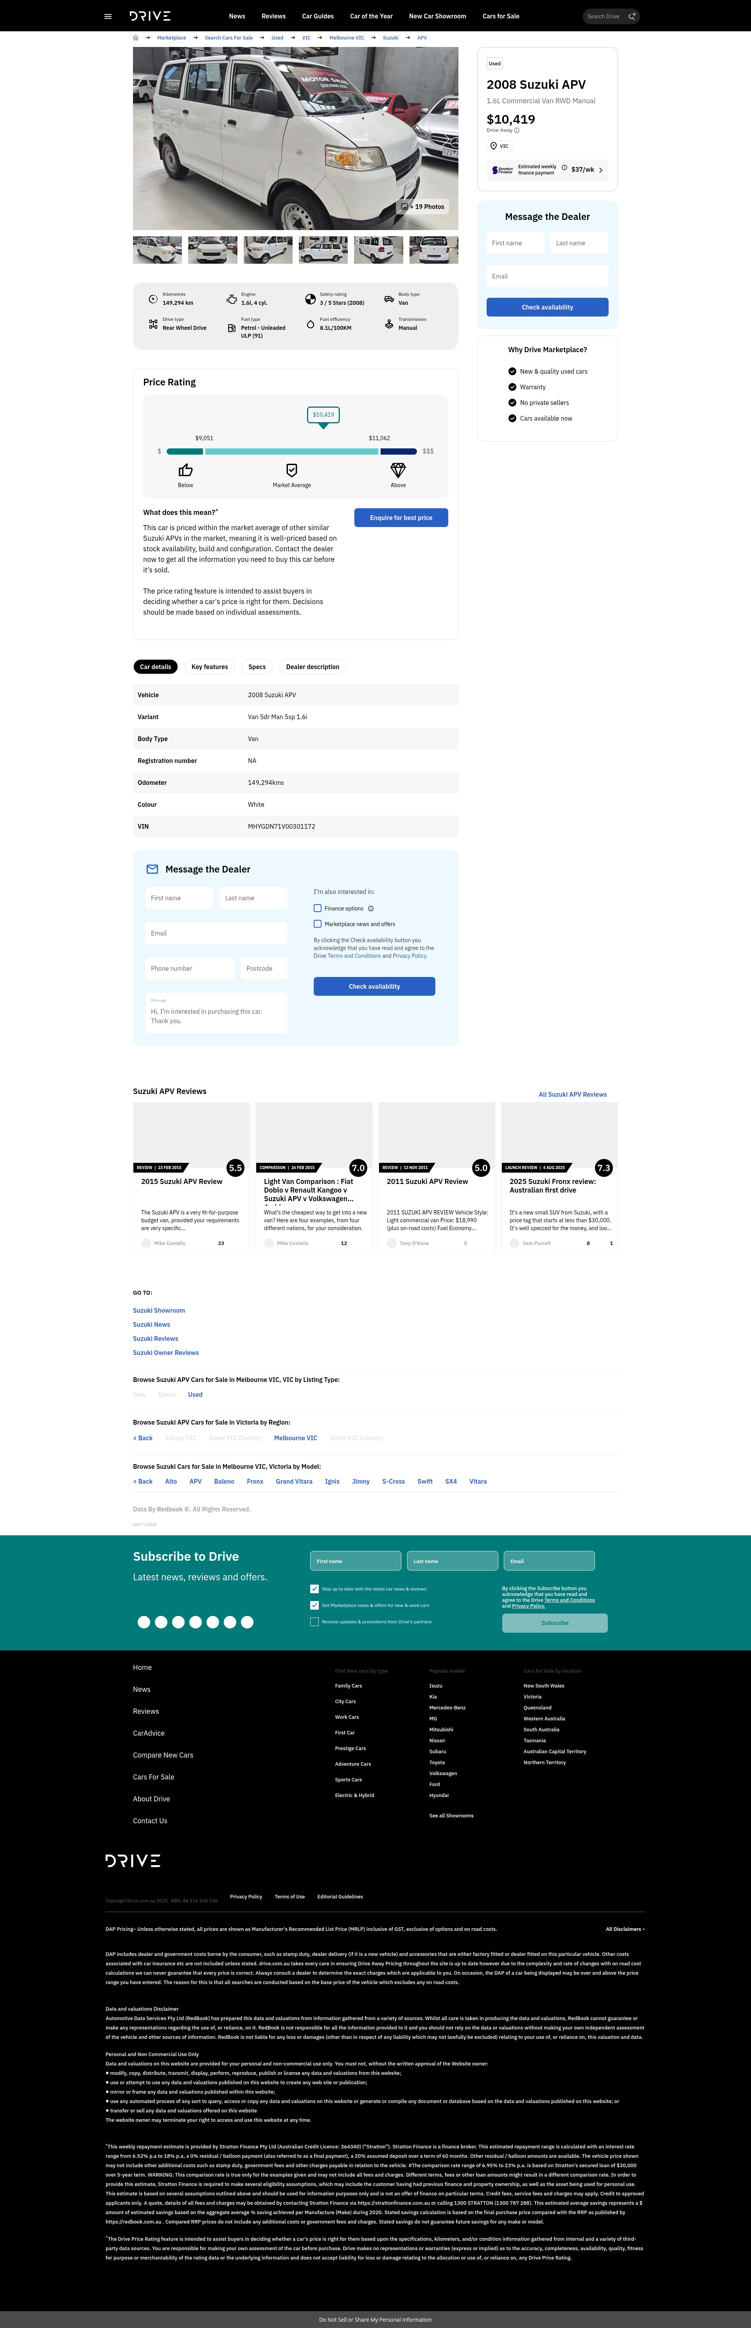Click First name field in sidebar dealer form
Screen dimensions: 751x2328
point(515,243)
